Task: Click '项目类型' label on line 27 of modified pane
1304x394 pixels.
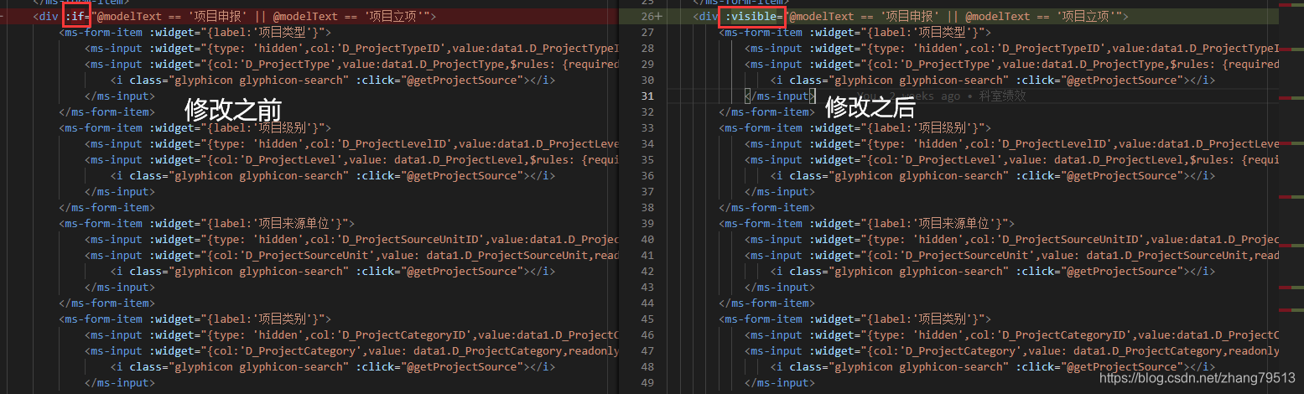Action: (943, 32)
